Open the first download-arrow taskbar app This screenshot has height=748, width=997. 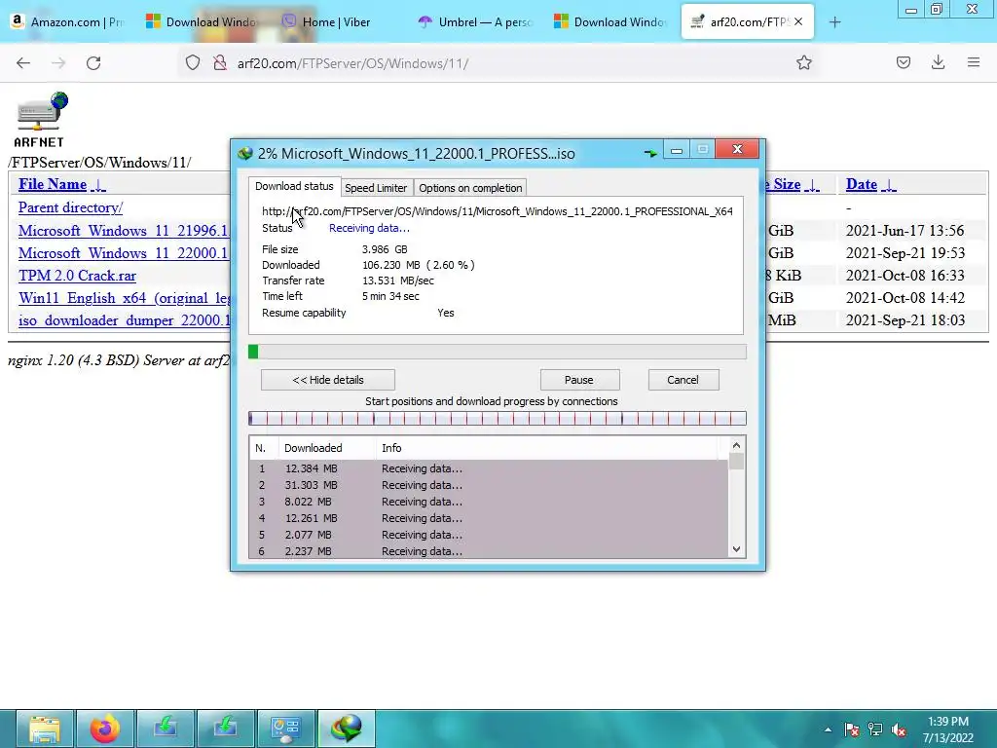click(166, 729)
